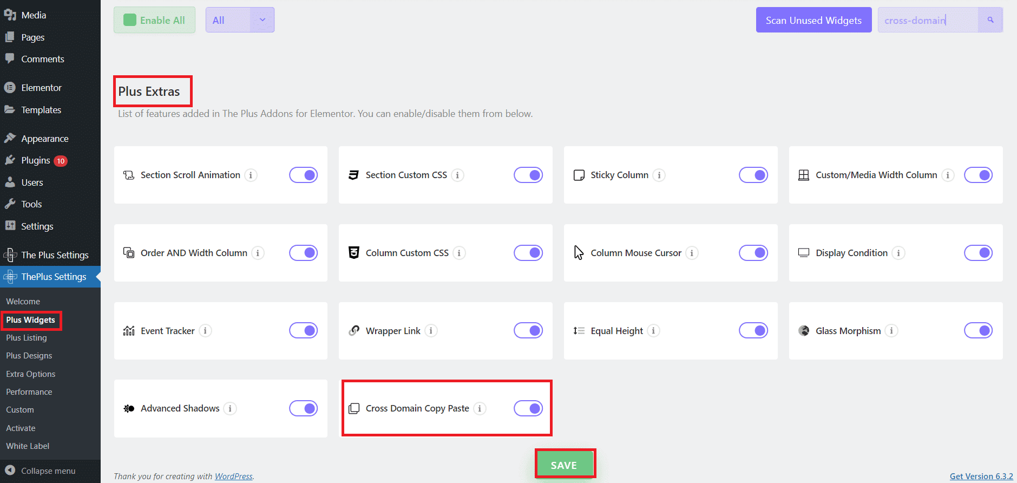The image size is (1017, 483).
Task: Open ThePlus Settings menu item
Action: click(54, 277)
